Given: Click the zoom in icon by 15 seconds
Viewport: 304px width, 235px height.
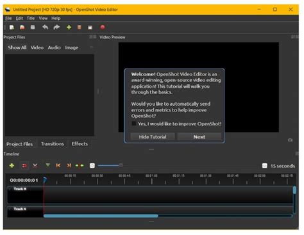Looking at the screenshot, I should pyautogui.click(x=265, y=166).
